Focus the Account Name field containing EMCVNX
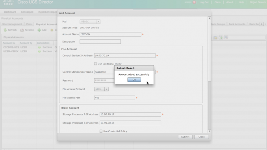The height and width of the screenshot is (150, 267). (x=110, y=34)
